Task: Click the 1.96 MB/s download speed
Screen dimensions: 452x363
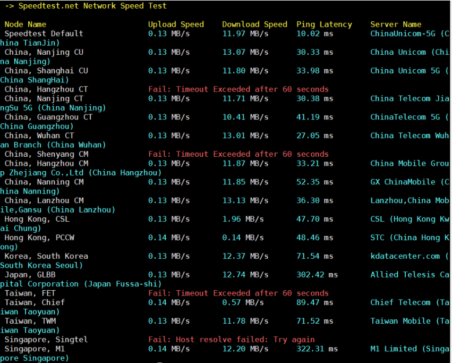Action: click(243, 219)
